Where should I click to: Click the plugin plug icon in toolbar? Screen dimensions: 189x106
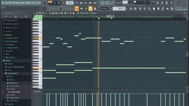pos(158,9)
